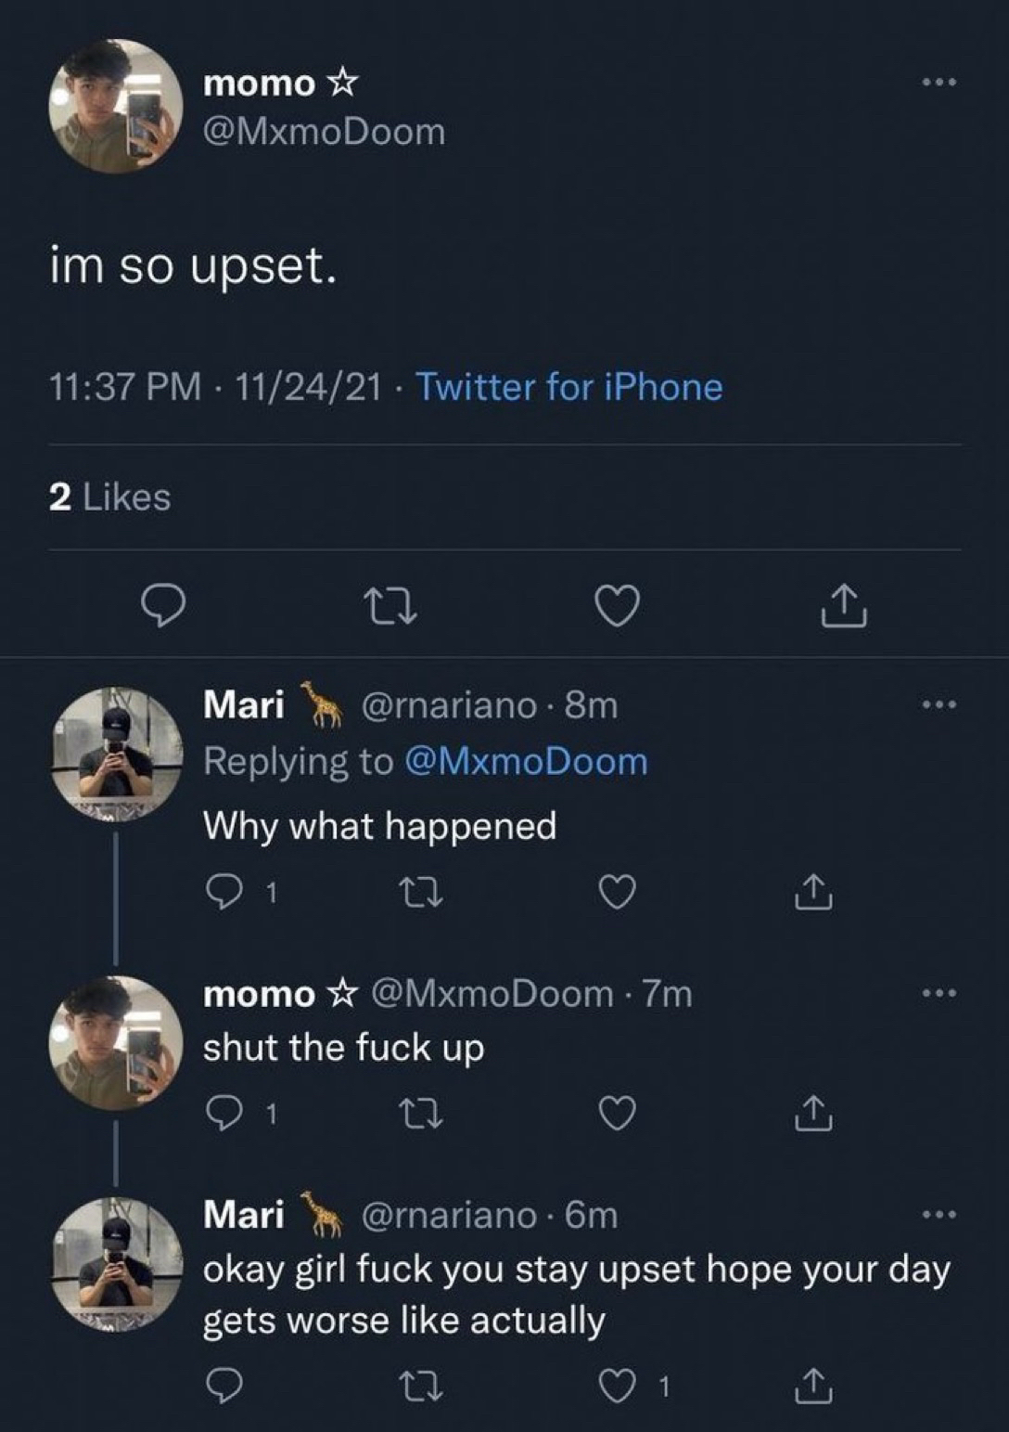The image size is (1009, 1432).
Task: Reply to 'Why what happened' tweet
Action: click(223, 893)
